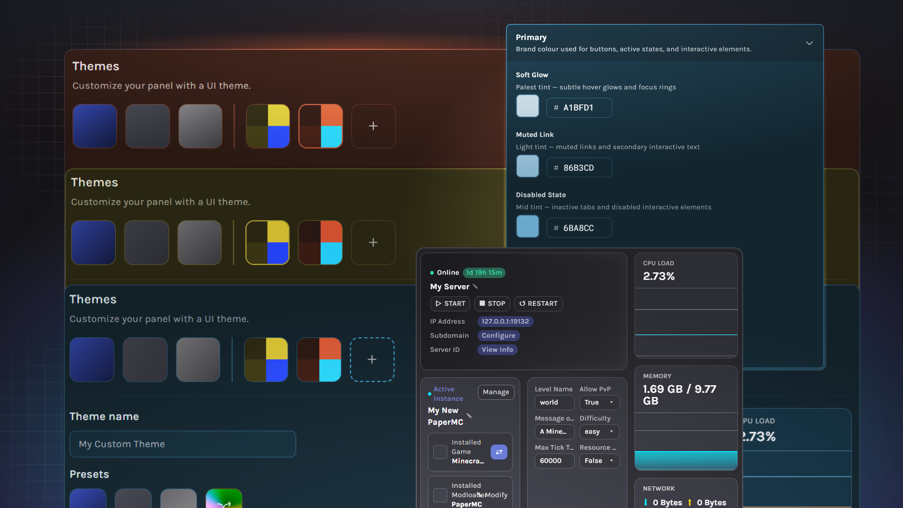Click the Muted Link hex field 86B3CD
Screen dimensions: 903x508
[x=579, y=168]
